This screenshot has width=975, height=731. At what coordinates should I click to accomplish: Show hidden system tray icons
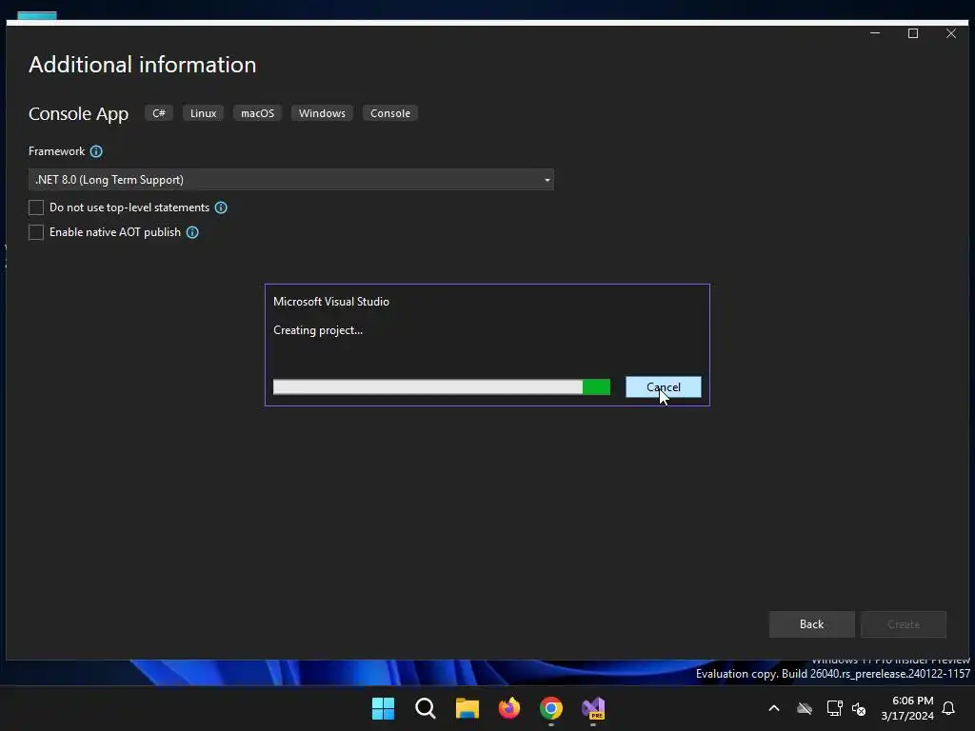[x=774, y=708]
